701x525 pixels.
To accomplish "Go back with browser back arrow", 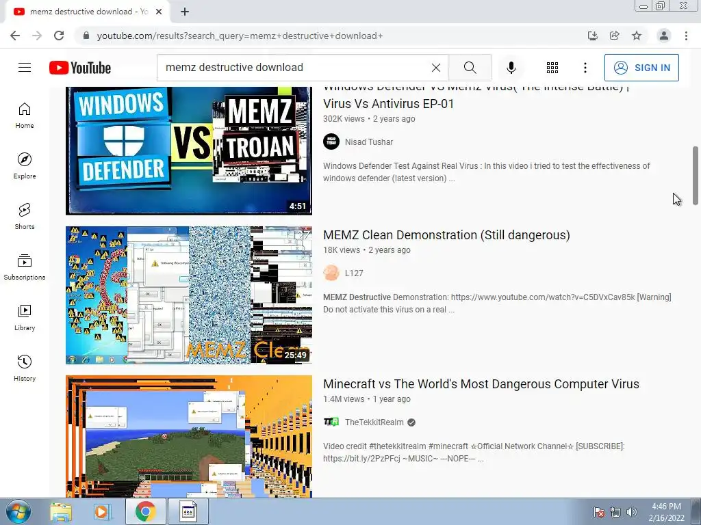I will tap(15, 36).
